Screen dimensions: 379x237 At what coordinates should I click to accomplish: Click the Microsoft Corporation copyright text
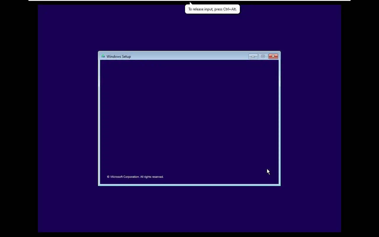135,177
